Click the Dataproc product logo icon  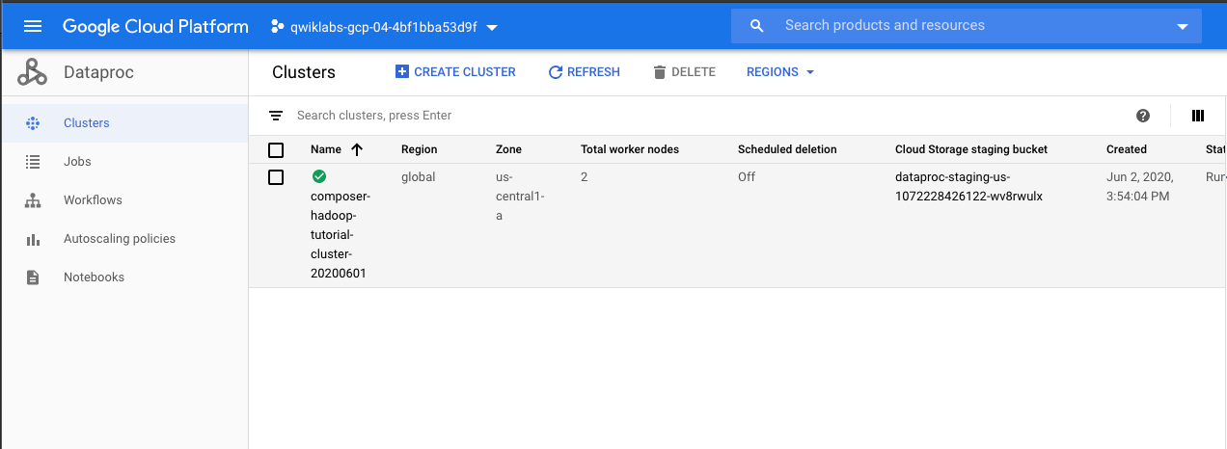point(32,72)
